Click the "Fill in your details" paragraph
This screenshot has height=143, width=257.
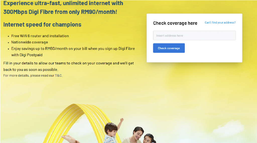click(x=69, y=66)
